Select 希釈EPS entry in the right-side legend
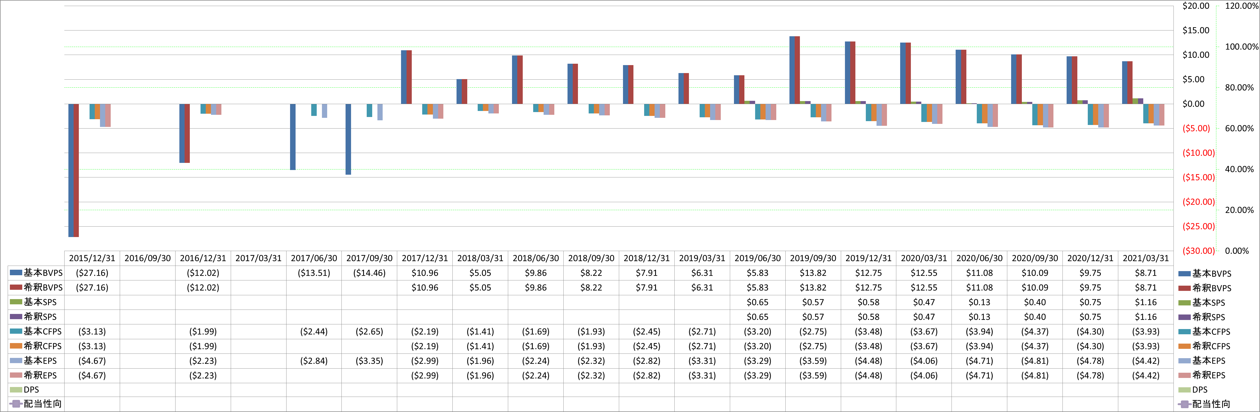The image size is (1260, 412). tap(1202, 375)
